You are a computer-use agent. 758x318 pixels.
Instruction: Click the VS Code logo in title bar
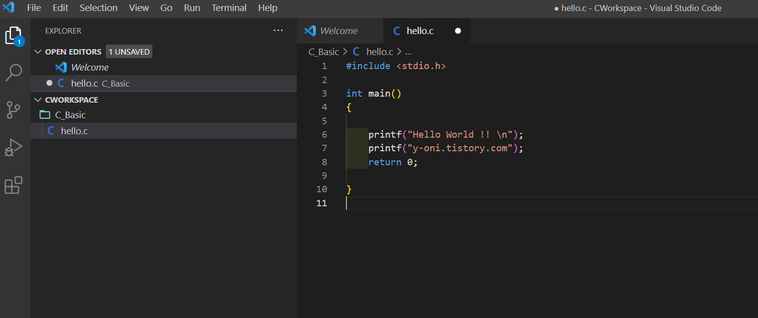click(x=9, y=8)
